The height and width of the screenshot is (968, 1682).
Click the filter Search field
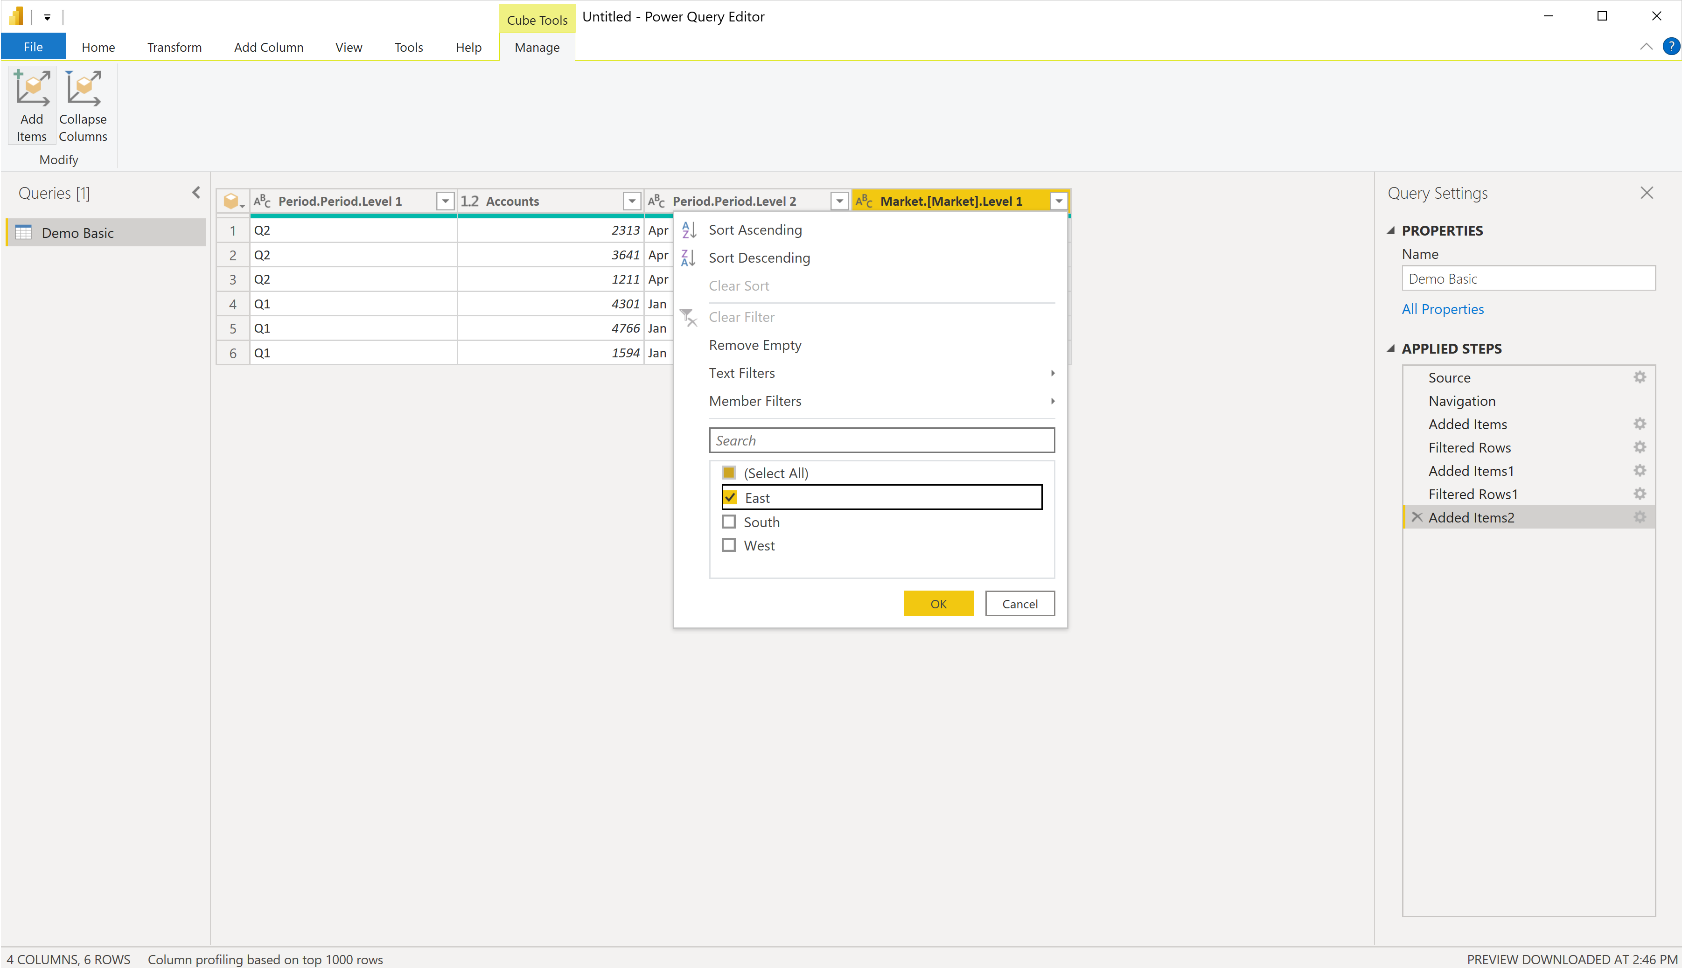tap(881, 440)
